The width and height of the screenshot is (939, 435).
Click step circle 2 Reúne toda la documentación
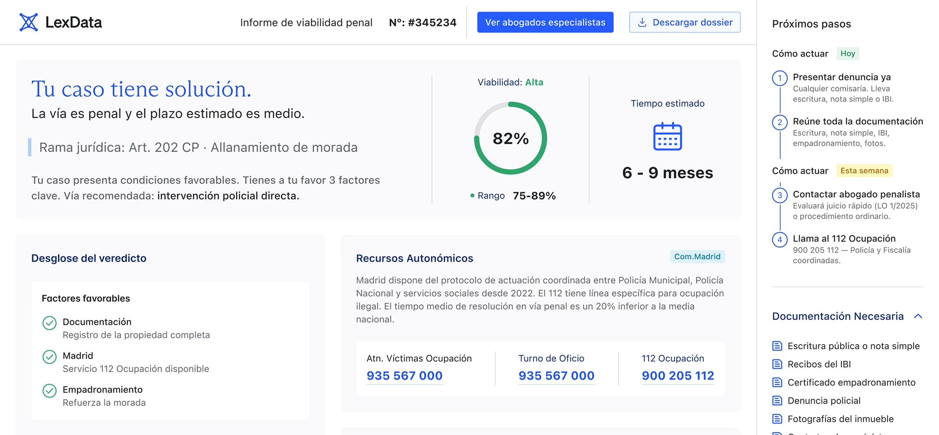pyautogui.click(x=779, y=122)
